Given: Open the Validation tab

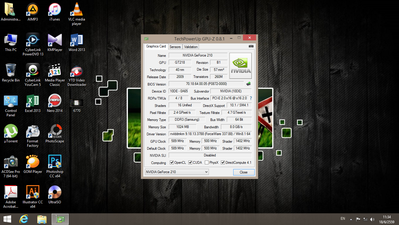Looking at the screenshot, I should tap(191, 47).
